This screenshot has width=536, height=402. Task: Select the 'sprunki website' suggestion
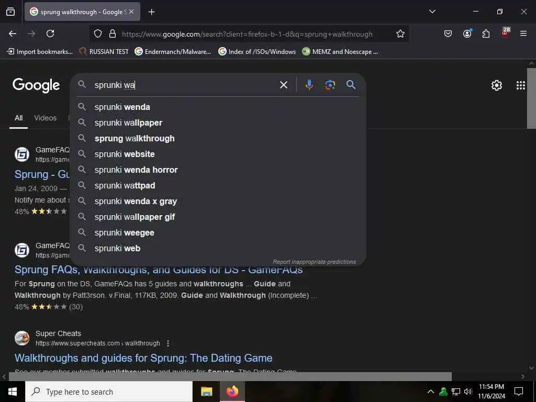(218, 154)
